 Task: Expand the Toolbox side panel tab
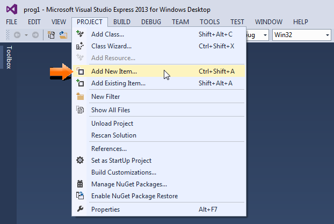pyautogui.click(x=9, y=57)
